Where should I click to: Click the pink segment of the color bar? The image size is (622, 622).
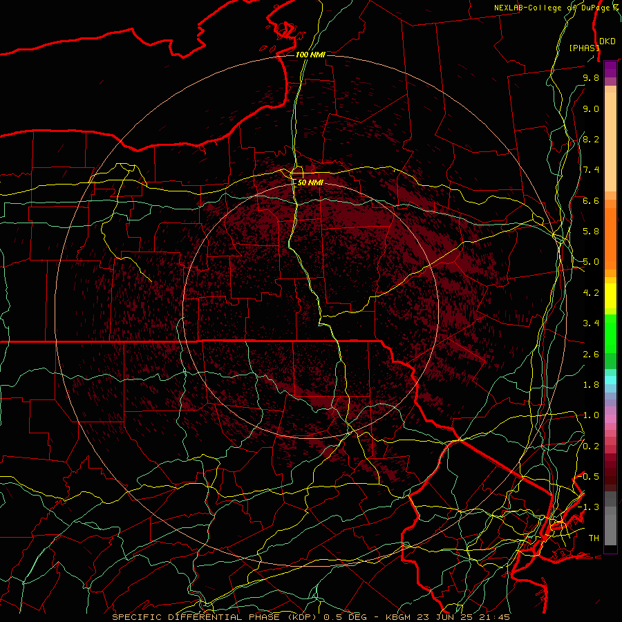610,419
